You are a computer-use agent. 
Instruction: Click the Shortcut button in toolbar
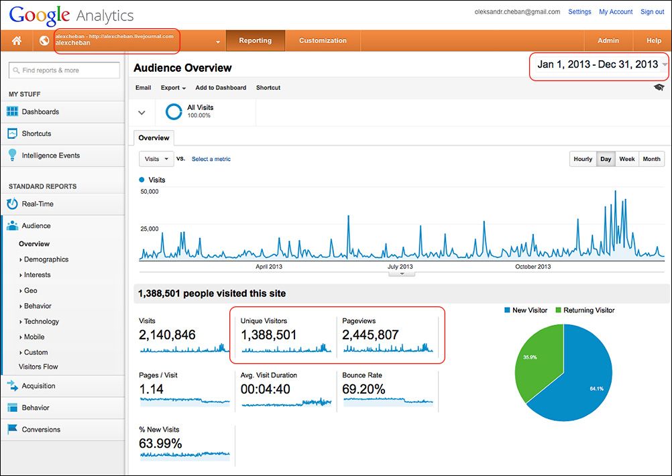[268, 87]
